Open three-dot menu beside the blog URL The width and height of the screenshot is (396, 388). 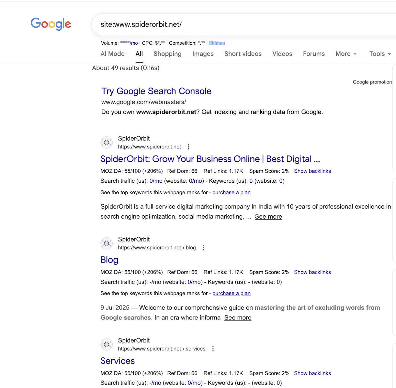[x=203, y=248]
